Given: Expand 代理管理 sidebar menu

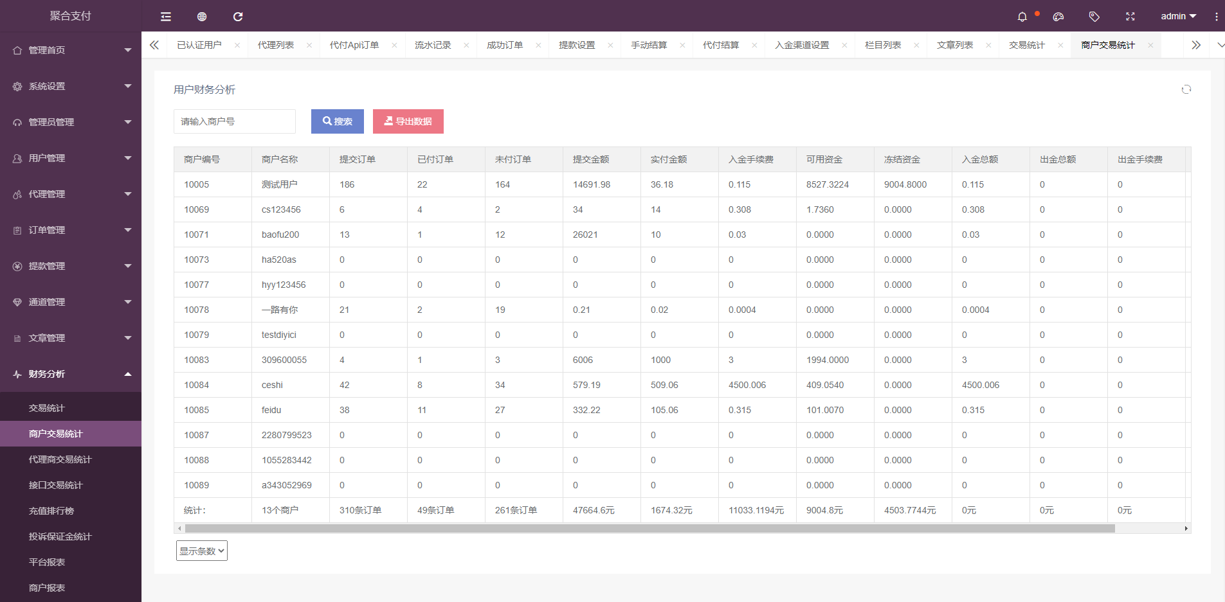Looking at the screenshot, I should (x=71, y=194).
